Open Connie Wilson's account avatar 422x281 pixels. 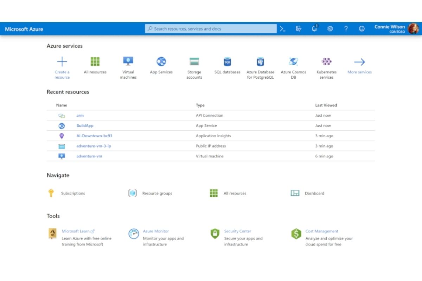414,28
